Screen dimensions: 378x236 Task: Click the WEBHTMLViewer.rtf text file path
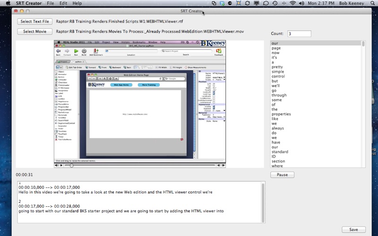click(x=120, y=21)
